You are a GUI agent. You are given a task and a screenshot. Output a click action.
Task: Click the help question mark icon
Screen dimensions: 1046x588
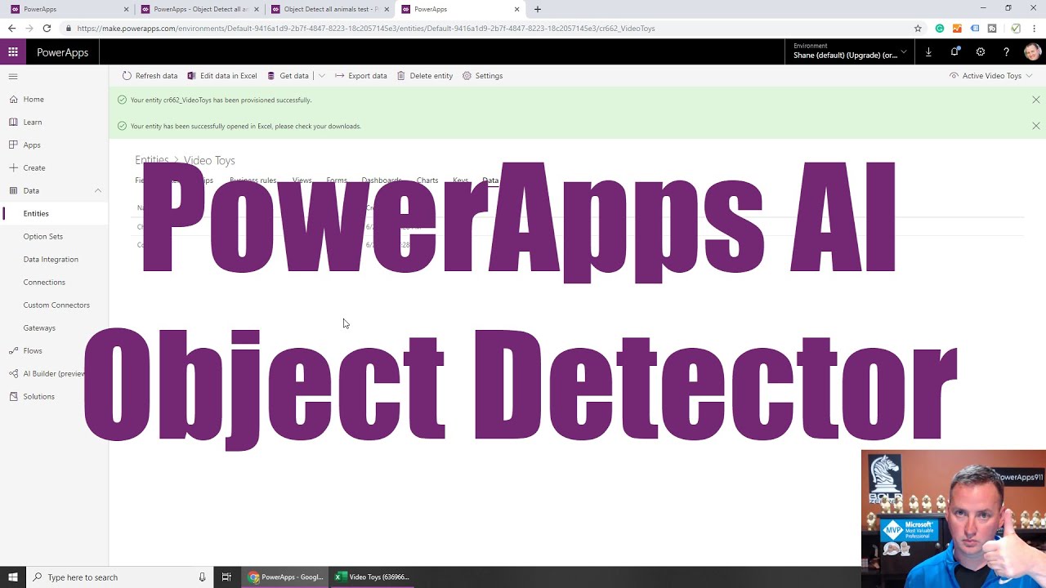1006,52
